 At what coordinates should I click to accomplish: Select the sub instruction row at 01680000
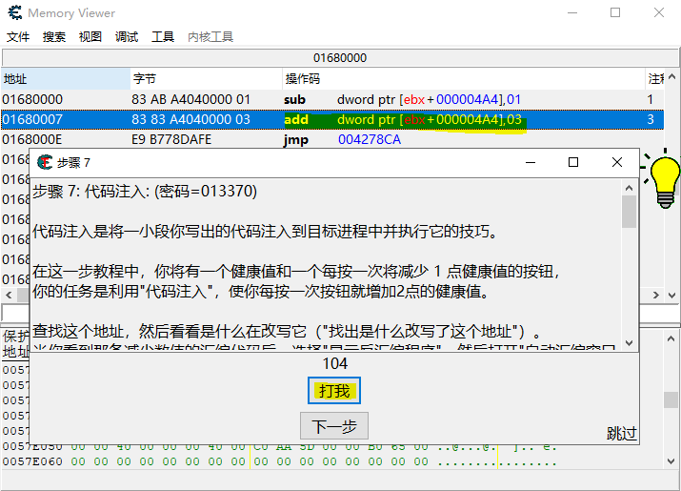[332, 99]
